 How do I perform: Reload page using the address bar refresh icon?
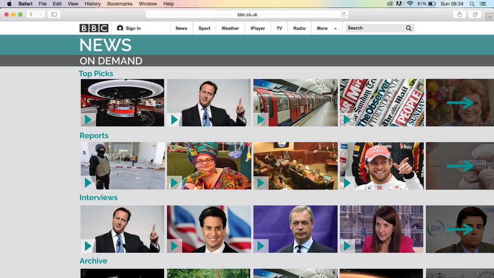344,14
